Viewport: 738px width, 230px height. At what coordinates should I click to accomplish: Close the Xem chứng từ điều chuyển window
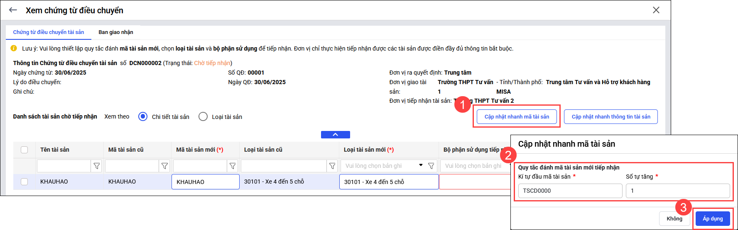coord(656,10)
